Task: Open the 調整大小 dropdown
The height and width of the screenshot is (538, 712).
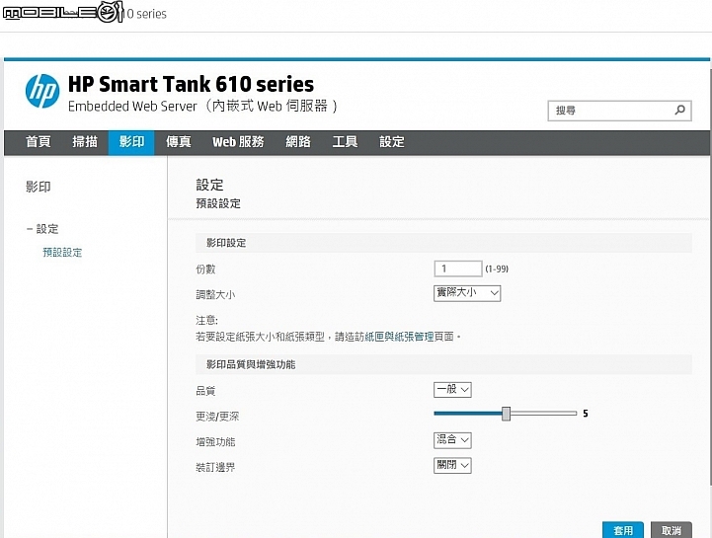Action: [467, 293]
